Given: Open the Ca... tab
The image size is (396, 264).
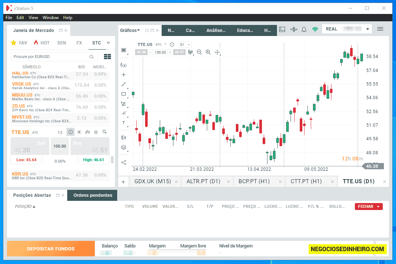Looking at the screenshot, I should 190,30.
